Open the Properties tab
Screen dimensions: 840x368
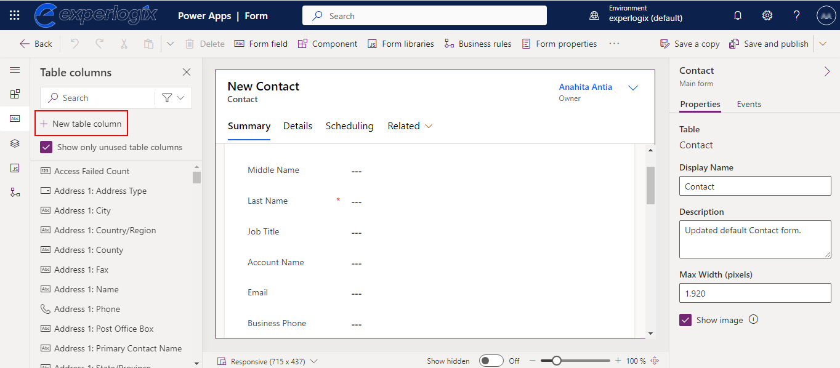(x=700, y=104)
